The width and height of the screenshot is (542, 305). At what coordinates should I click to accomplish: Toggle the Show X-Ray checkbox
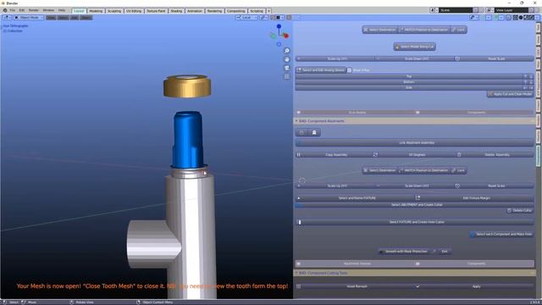[x=350, y=70]
